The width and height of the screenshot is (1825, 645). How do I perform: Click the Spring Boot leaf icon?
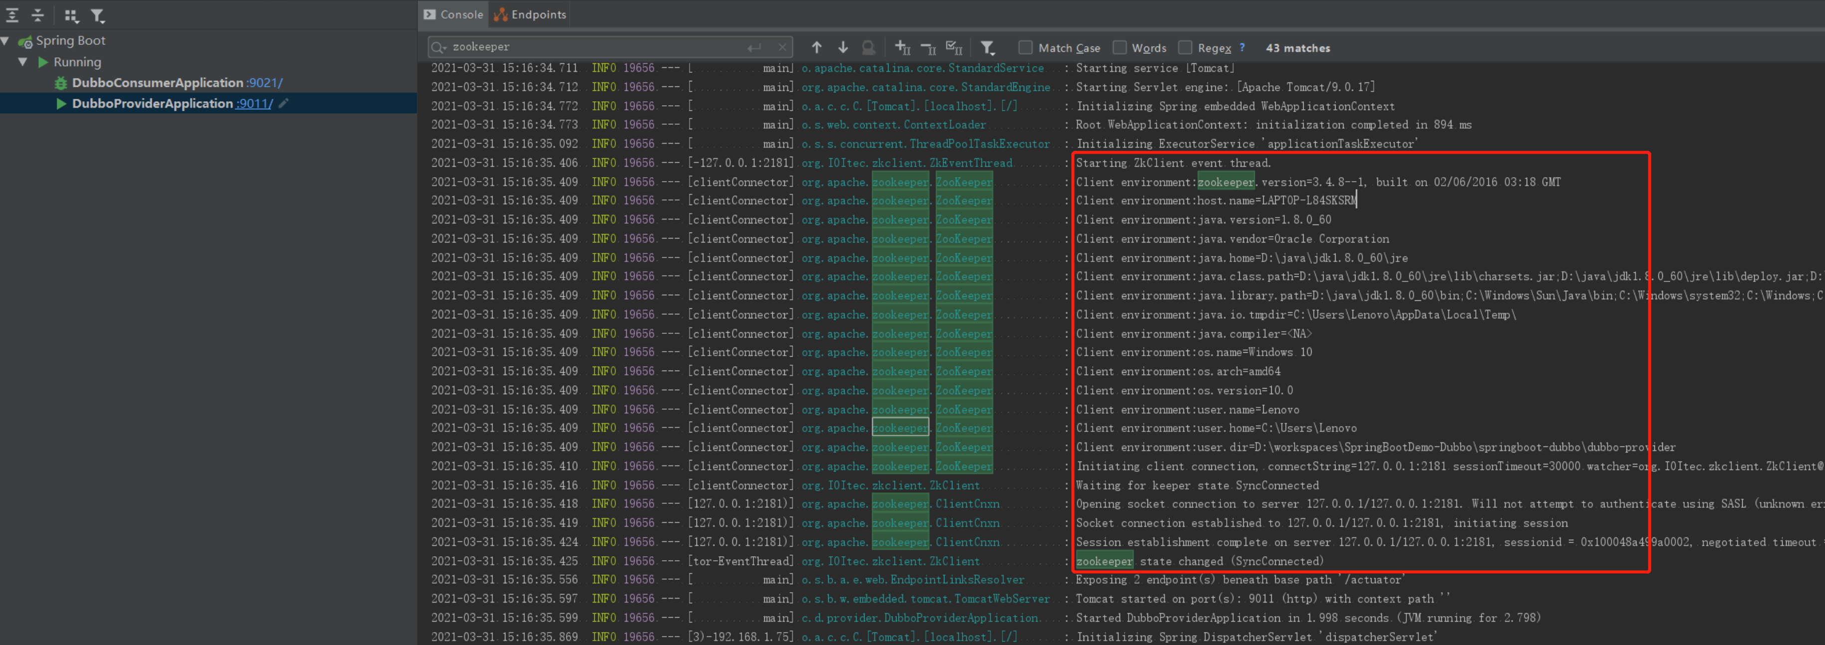(25, 42)
